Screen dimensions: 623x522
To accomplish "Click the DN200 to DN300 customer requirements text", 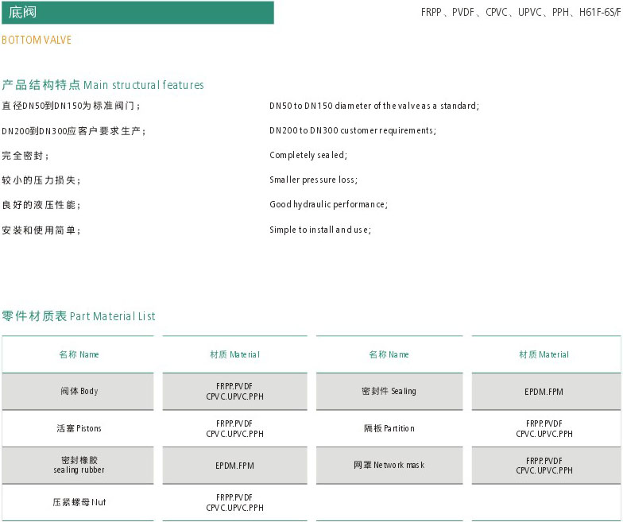I will pyautogui.click(x=353, y=130).
